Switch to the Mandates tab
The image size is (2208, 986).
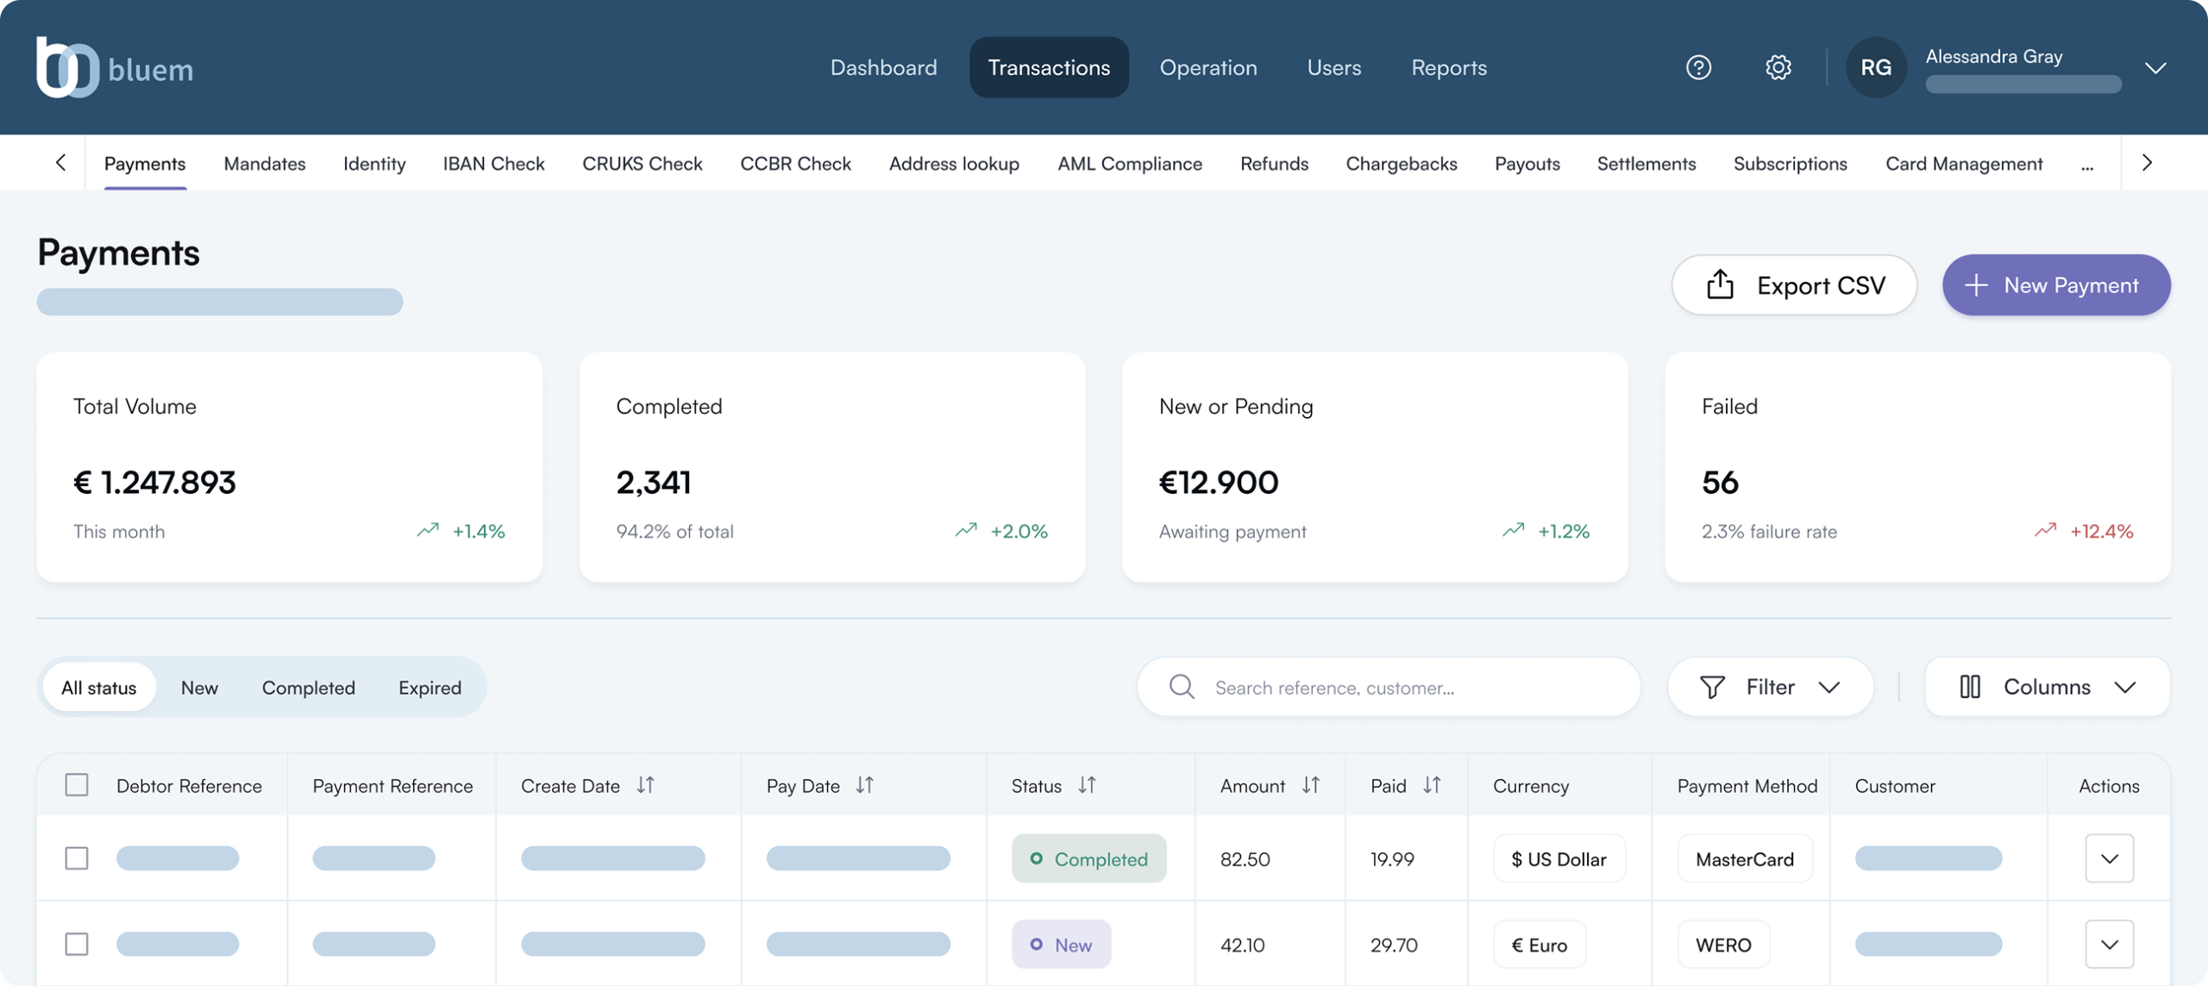pyautogui.click(x=264, y=163)
